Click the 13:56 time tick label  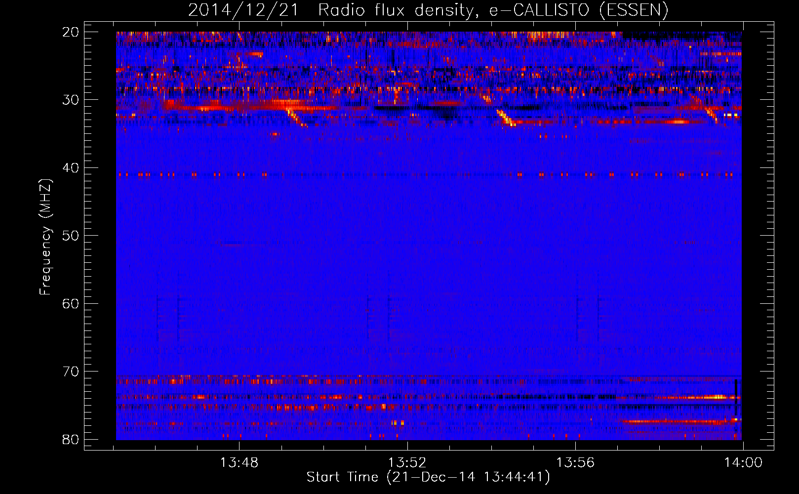point(575,463)
